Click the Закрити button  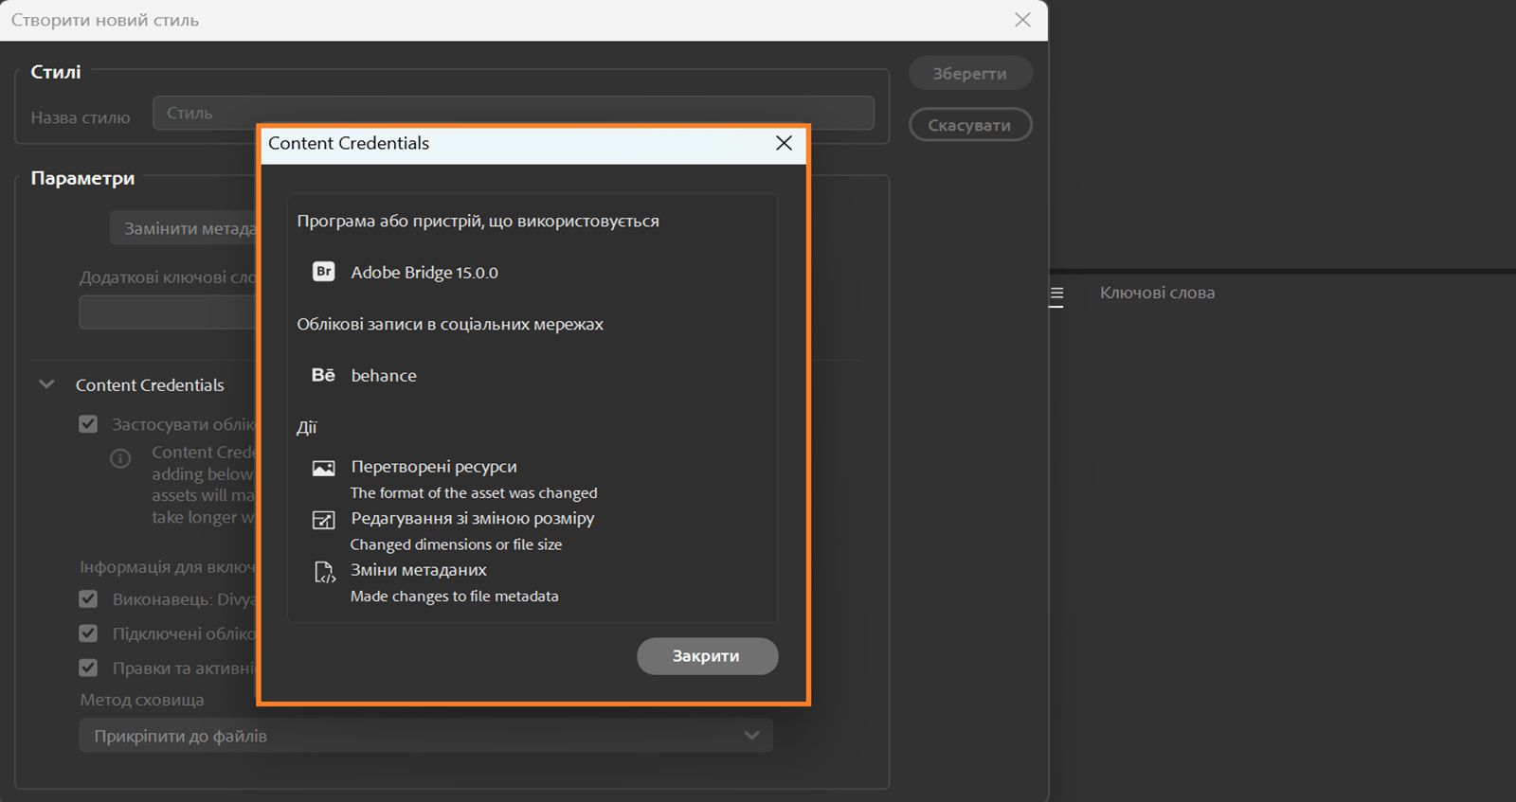point(707,656)
